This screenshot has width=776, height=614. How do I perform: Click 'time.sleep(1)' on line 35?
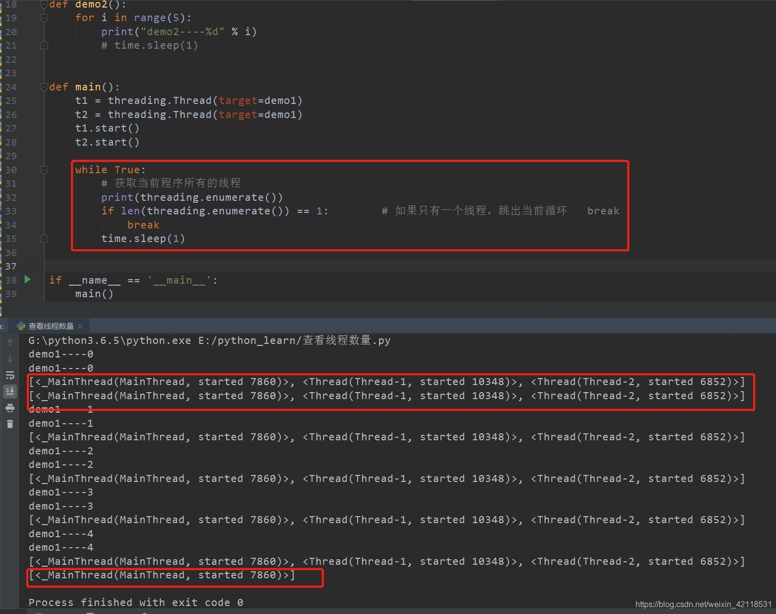click(143, 239)
